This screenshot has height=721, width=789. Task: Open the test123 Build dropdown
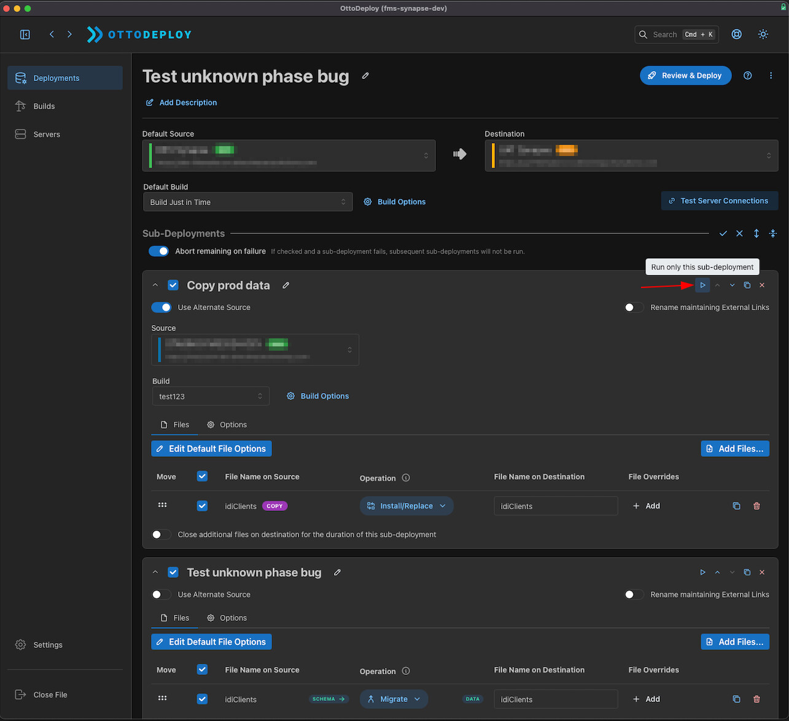(210, 396)
